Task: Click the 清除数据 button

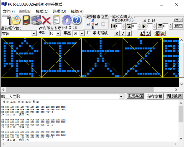Action: coord(174,96)
